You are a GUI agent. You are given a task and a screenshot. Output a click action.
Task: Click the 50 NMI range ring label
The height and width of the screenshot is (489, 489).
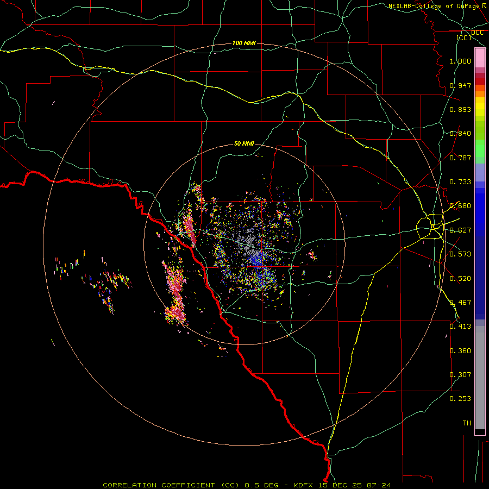(244, 143)
